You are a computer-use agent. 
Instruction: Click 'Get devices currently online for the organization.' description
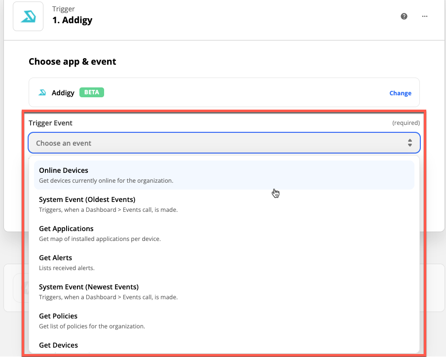(x=106, y=181)
